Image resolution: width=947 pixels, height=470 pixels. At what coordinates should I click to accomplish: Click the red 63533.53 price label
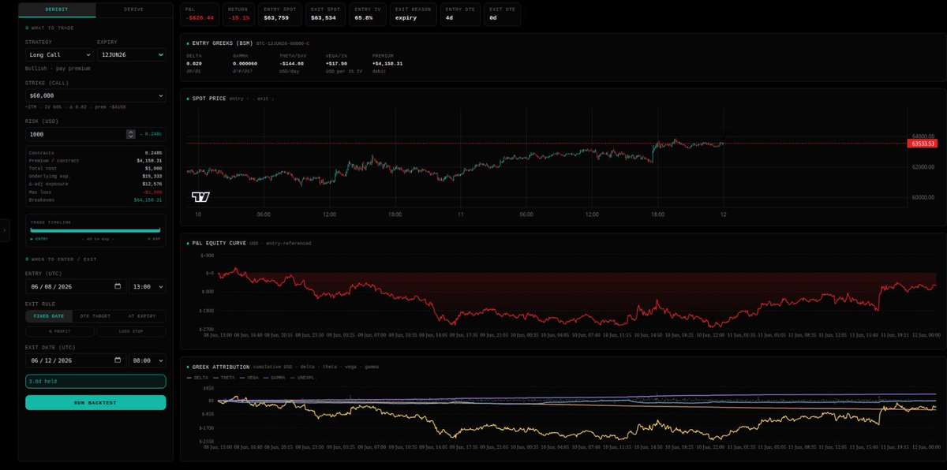click(x=922, y=144)
